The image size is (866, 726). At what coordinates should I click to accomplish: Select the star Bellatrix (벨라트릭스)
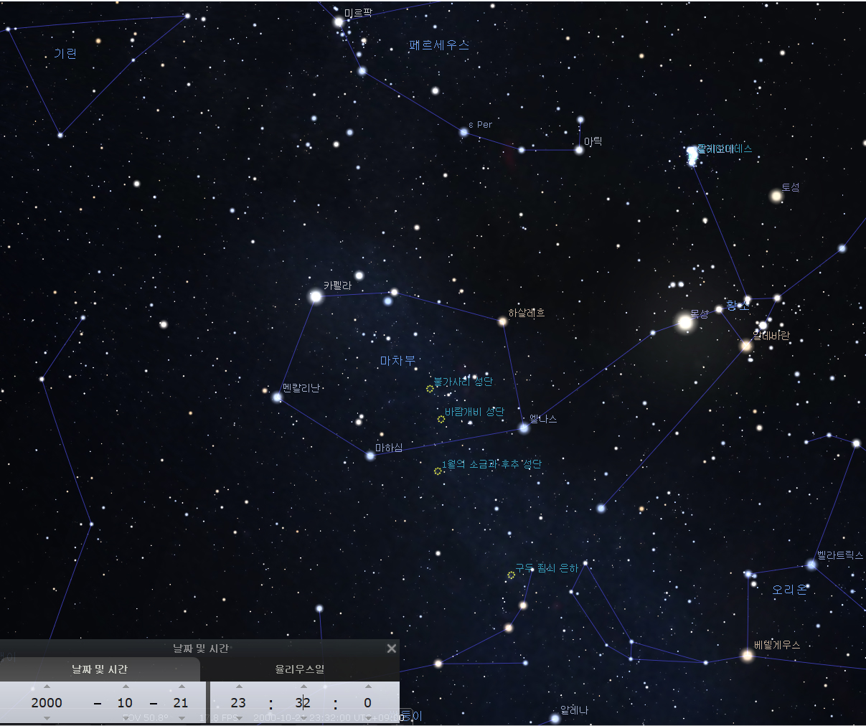811,565
